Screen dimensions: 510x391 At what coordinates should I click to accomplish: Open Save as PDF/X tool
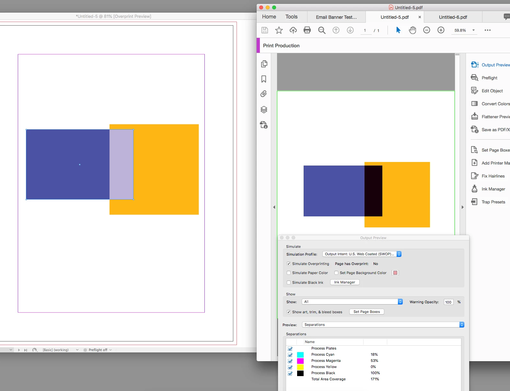[x=490, y=130]
